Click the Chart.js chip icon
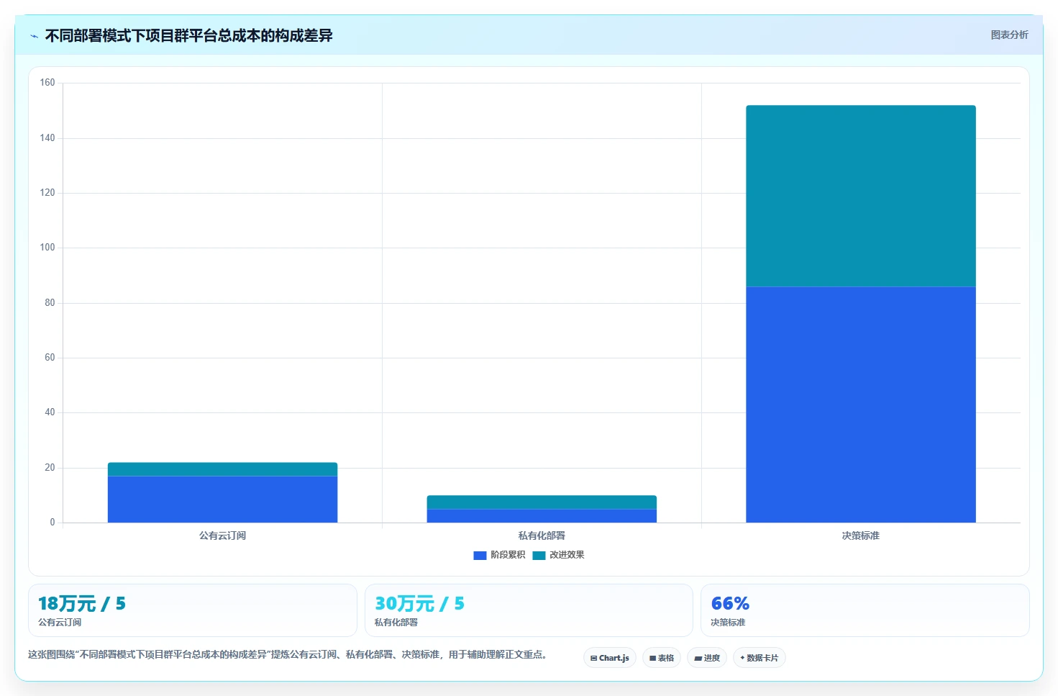 [593, 658]
